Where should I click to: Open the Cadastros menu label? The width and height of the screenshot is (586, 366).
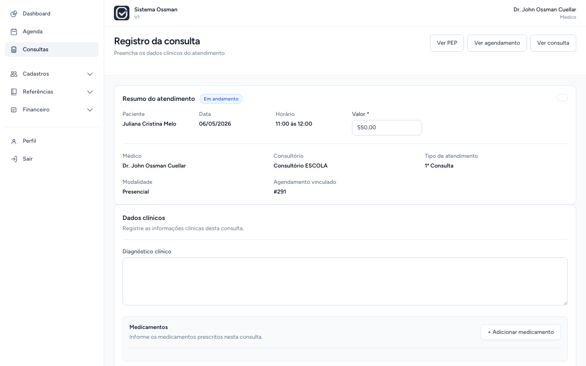[x=36, y=74]
